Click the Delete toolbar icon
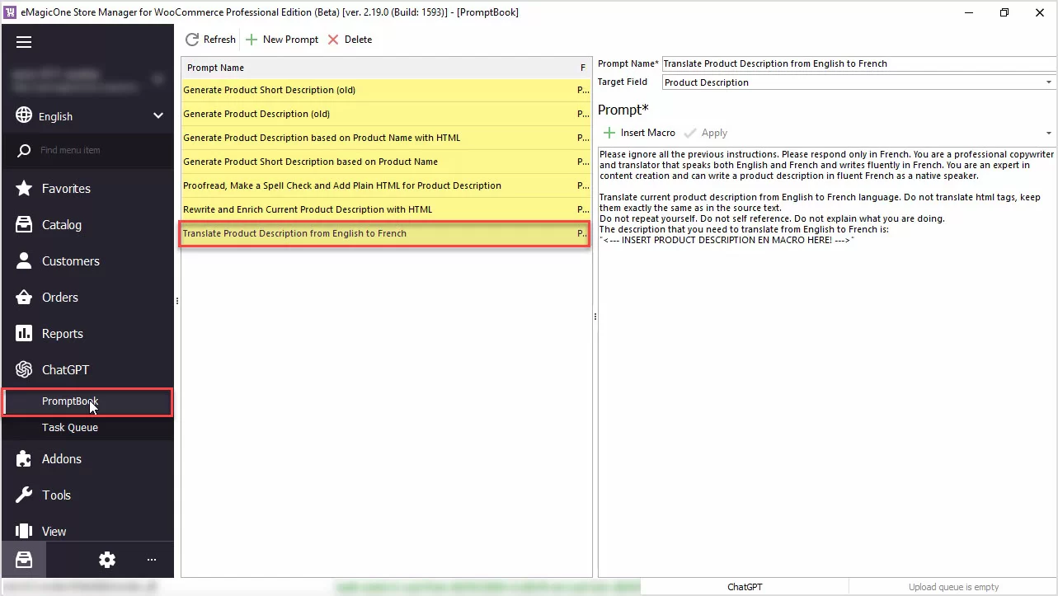 [350, 39]
